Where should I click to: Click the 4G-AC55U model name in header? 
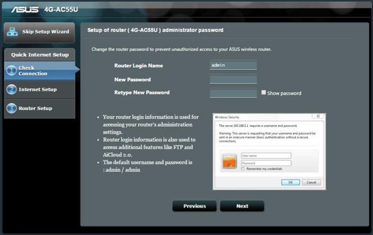click(61, 10)
